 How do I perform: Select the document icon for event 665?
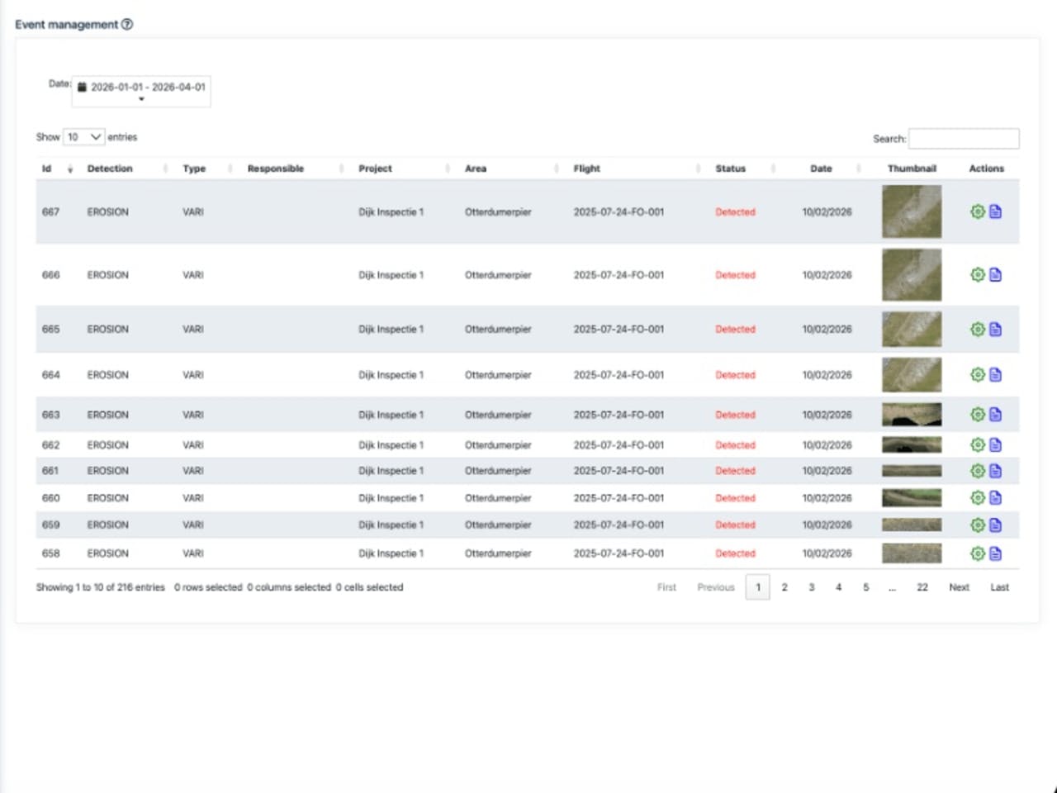pyautogui.click(x=995, y=329)
